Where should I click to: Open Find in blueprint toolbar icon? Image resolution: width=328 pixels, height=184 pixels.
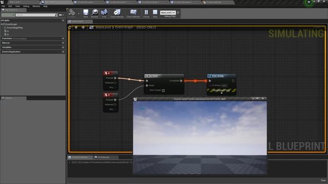[x=104, y=13]
